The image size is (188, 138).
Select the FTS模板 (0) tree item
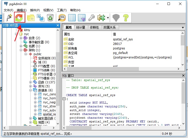click(x=47, y=78)
